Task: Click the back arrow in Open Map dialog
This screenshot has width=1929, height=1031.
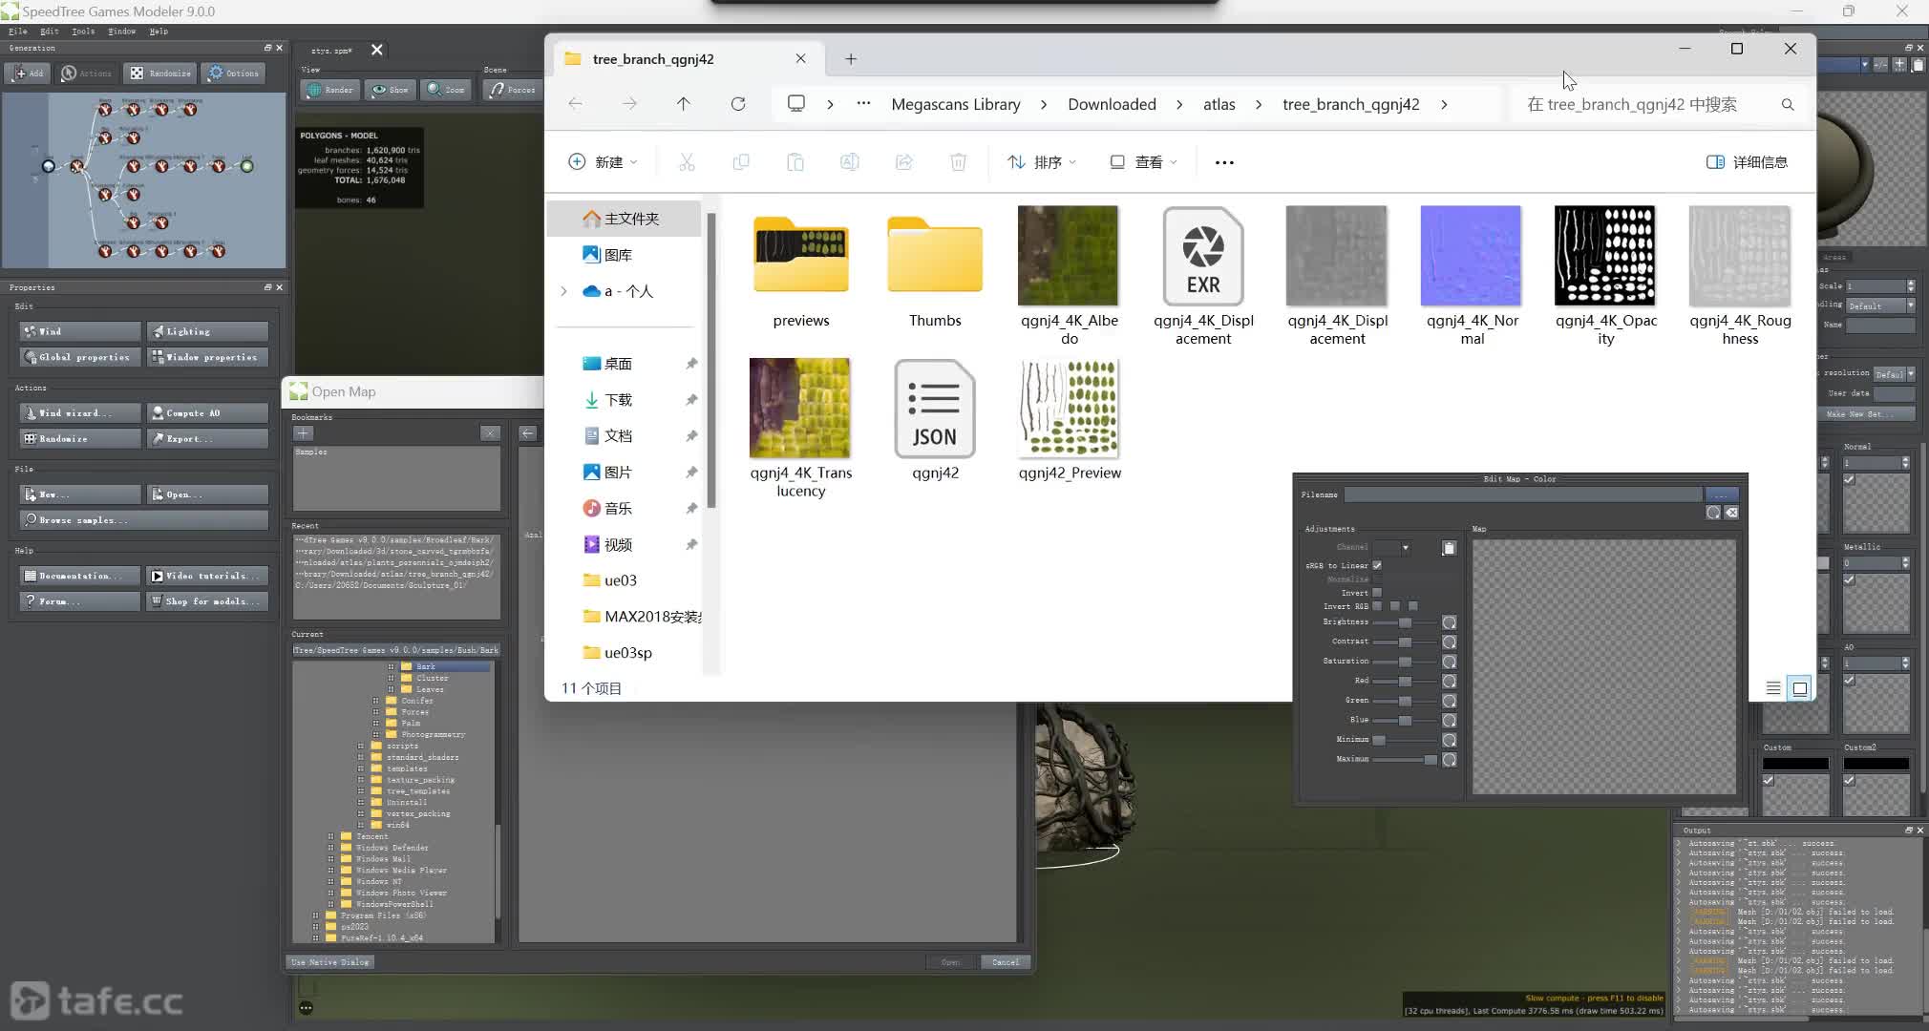Action: [x=527, y=433]
